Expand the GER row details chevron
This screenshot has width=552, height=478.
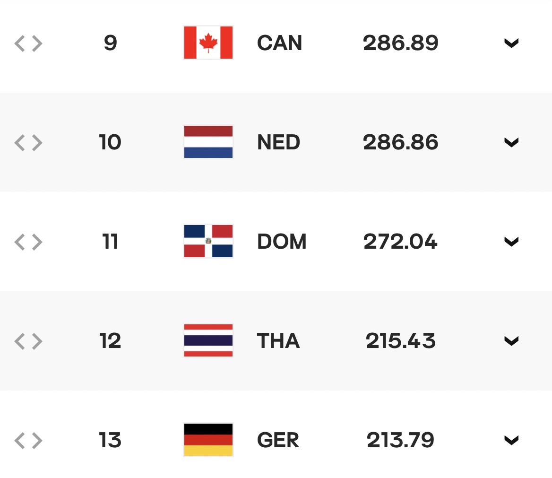(511, 440)
